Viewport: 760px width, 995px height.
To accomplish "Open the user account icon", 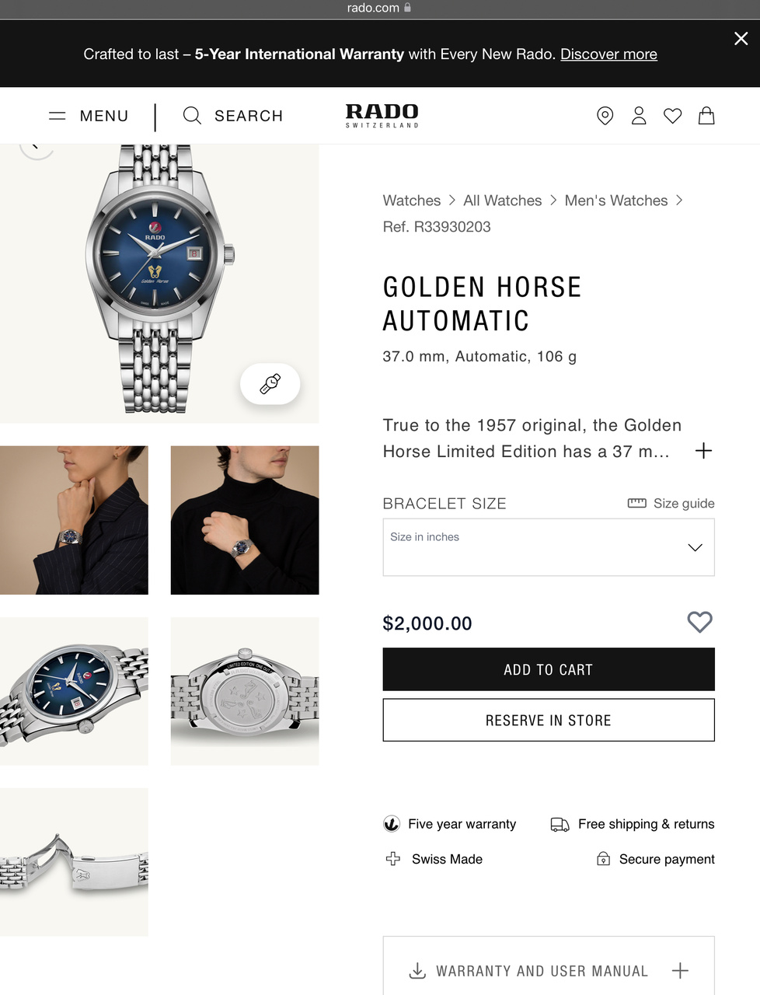I will click(639, 116).
